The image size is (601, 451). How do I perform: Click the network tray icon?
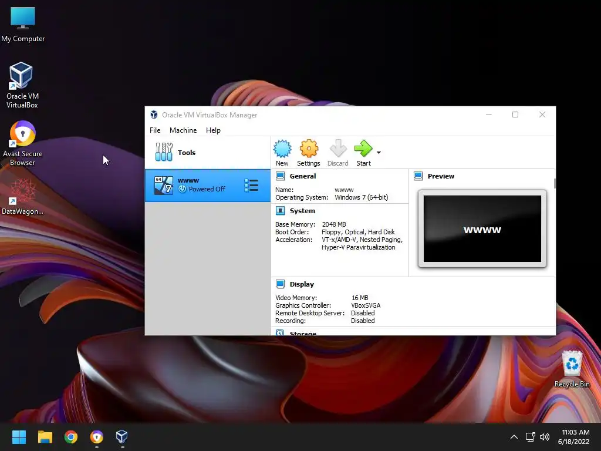tap(531, 437)
